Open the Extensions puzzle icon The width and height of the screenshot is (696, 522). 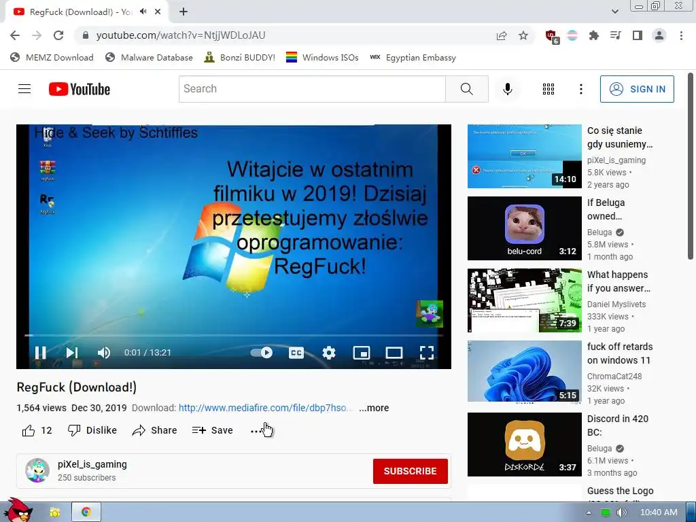(x=593, y=35)
